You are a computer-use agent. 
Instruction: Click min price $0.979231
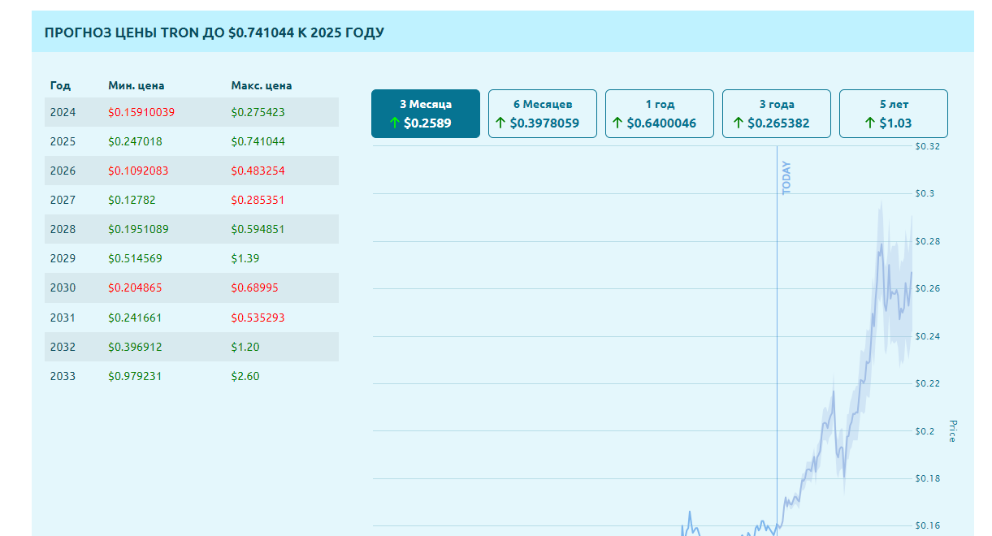pos(135,376)
